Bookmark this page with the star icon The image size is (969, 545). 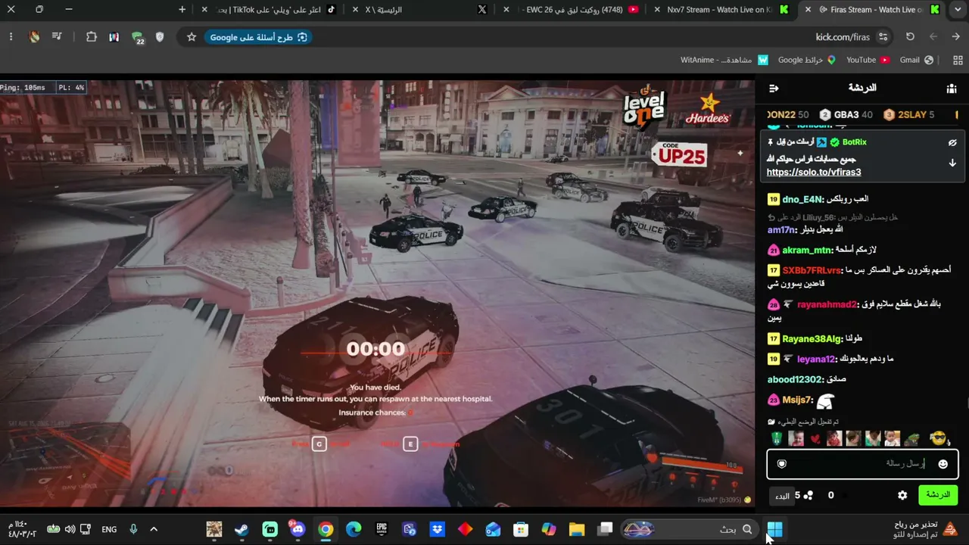(192, 37)
